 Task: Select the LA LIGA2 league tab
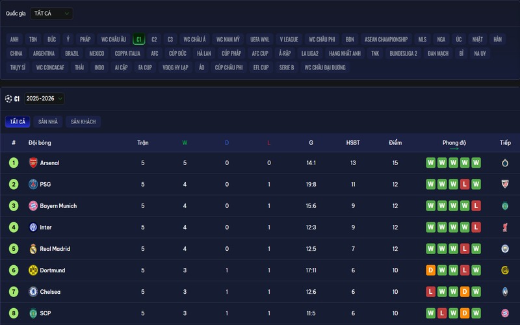pos(310,53)
